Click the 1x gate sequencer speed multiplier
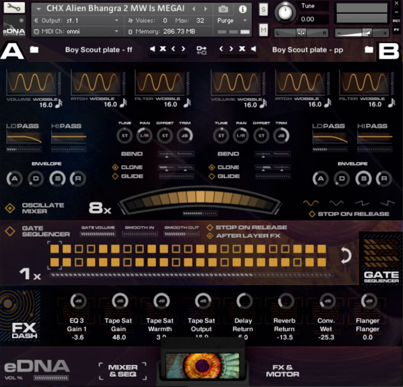Screen dimensions: 403x387 coord(30,274)
